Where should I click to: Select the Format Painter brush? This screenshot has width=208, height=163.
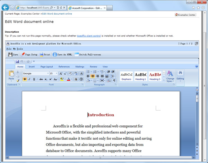pos(18,80)
